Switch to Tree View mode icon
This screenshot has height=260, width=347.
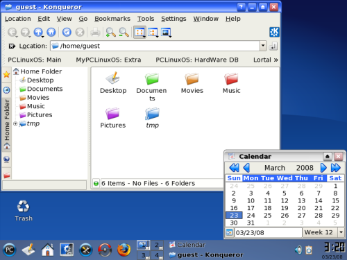coord(153,32)
